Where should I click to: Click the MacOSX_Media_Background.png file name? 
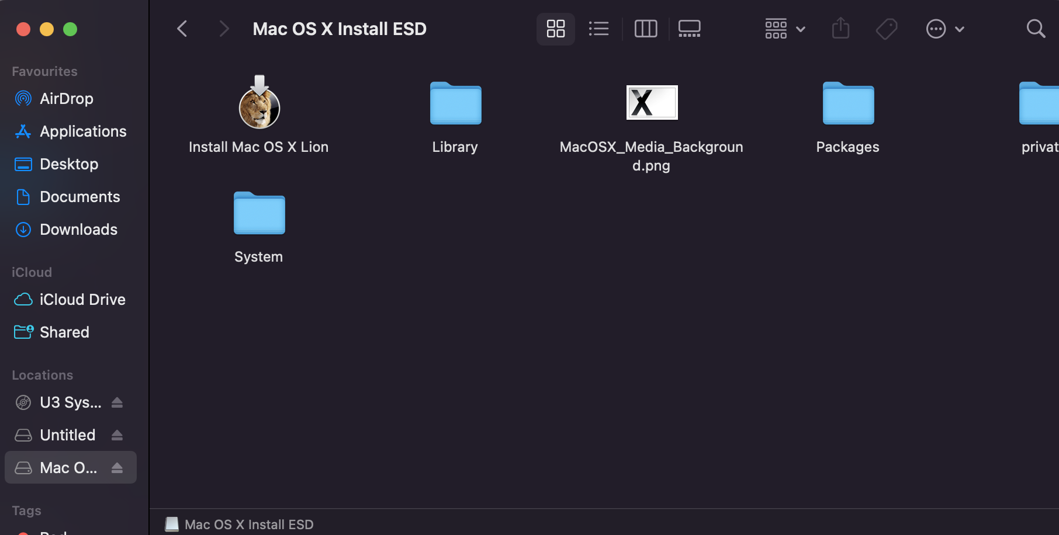[651, 156]
